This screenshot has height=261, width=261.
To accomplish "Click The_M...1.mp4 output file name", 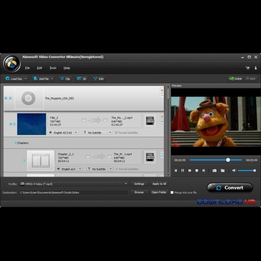I will pos(123,154).
